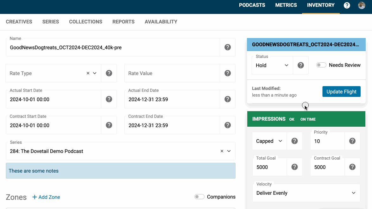
Task: Click help icon for Contract Start Date
Action: coord(109,125)
